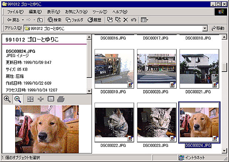Go up one folder level

click(40, 20)
